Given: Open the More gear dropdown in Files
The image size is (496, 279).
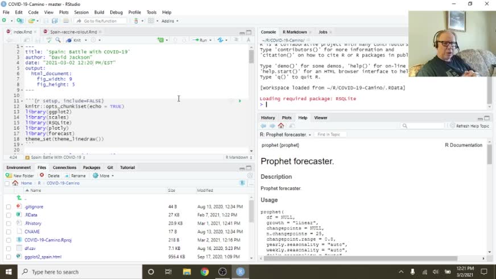Looking at the screenshot, I should pyautogui.click(x=104, y=176).
